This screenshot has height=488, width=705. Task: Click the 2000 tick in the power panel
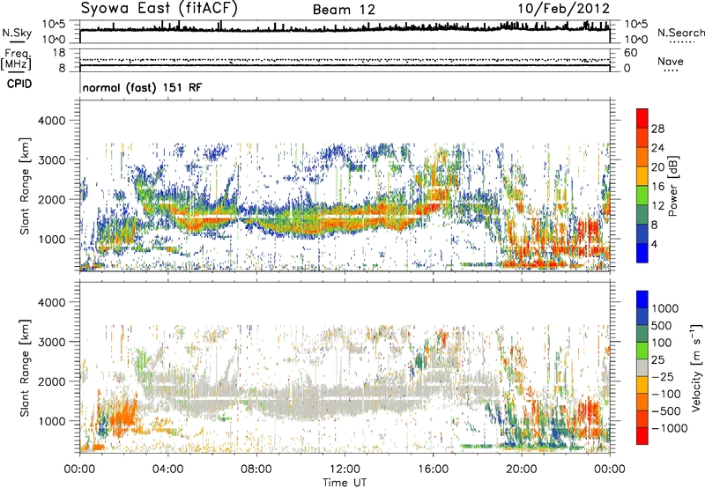51,199
